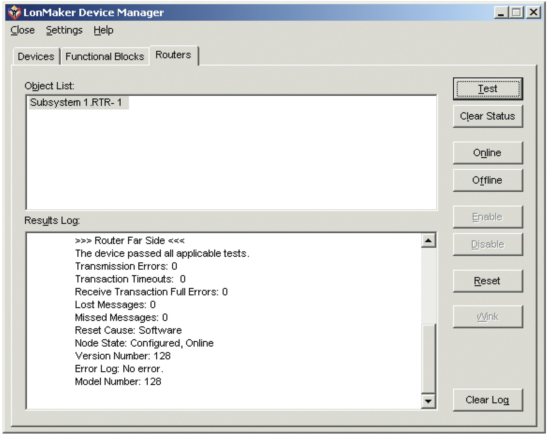Run the Test button
This screenshot has height=436, width=547.
488,89
